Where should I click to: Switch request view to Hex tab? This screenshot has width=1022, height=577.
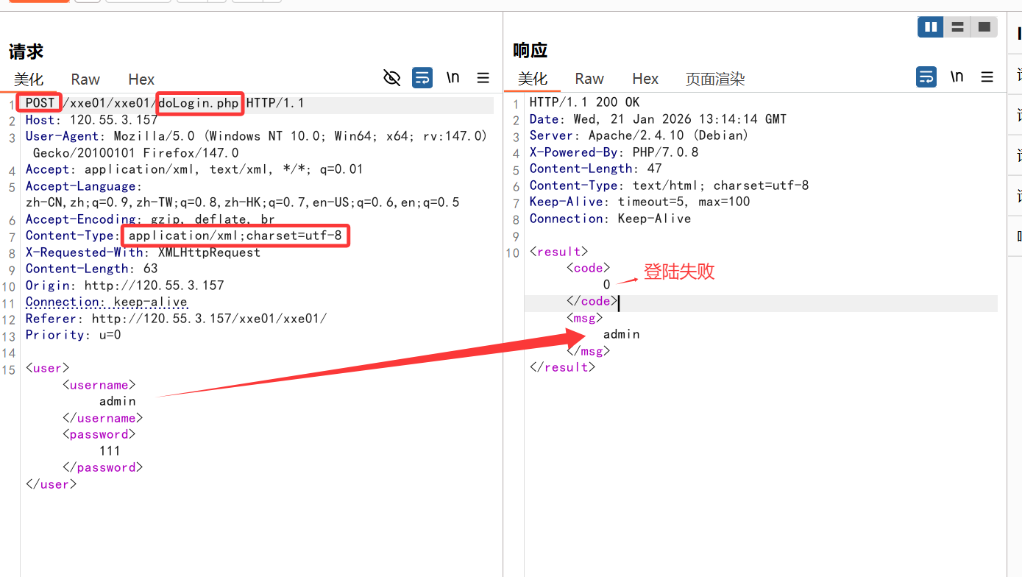coord(141,79)
